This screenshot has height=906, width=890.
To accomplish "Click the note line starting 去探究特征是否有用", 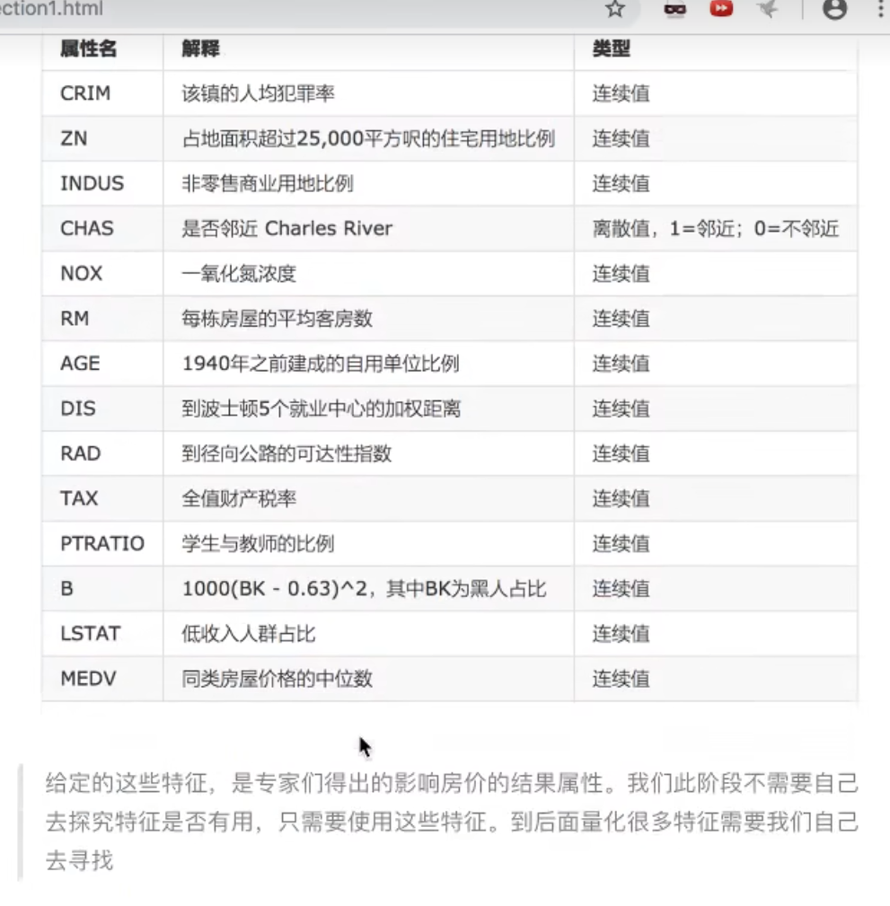I will (x=452, y=822).
